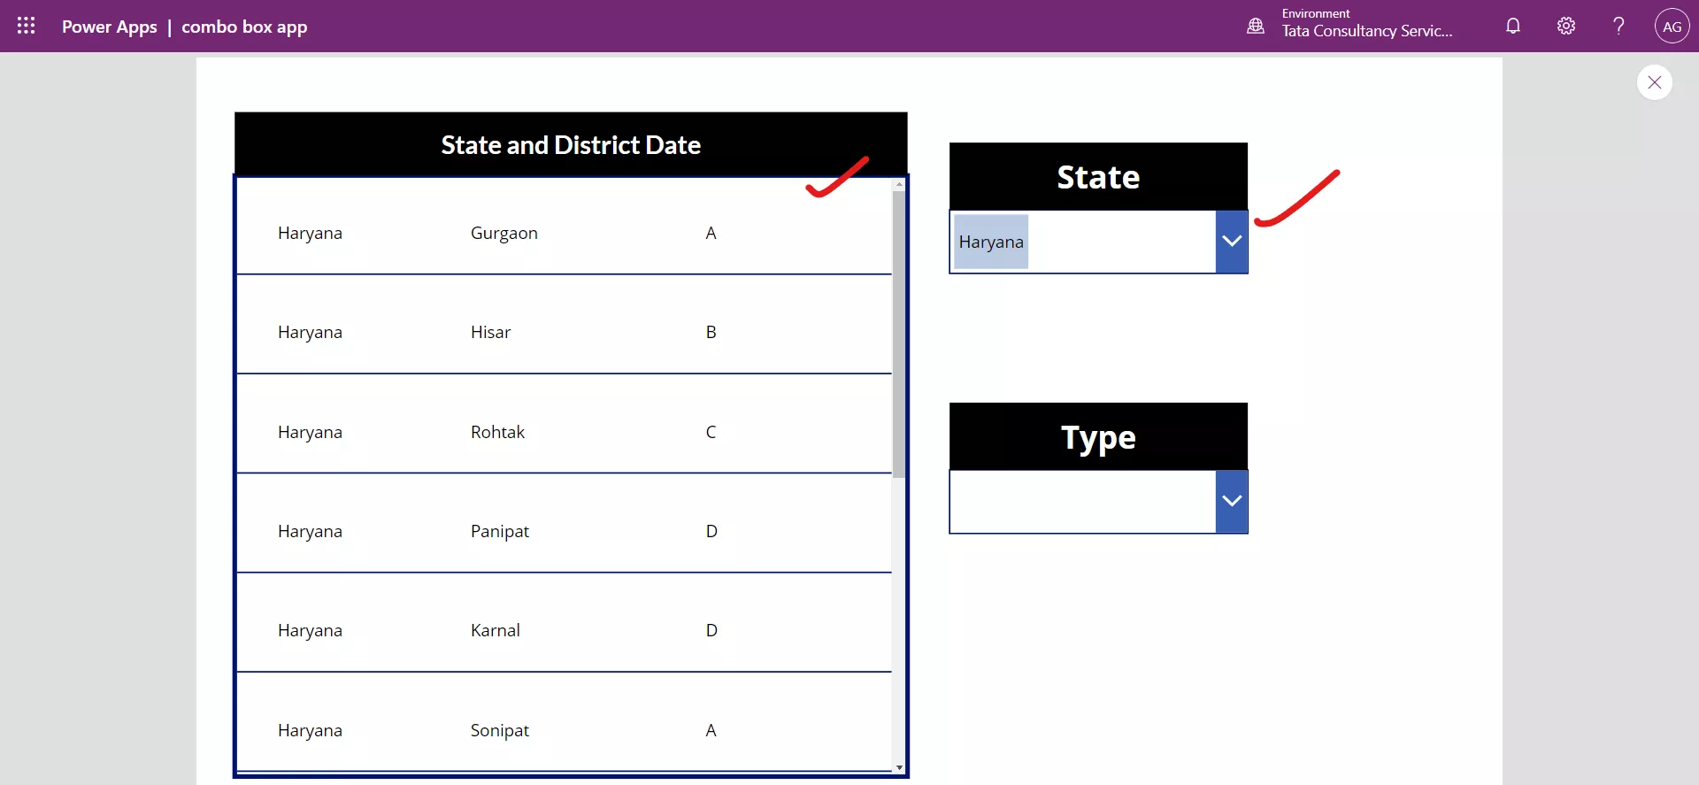Viewport: 1699px width, 785px height.
Task: Expand the Type combo box dropdown
Action: [1232, 501]
